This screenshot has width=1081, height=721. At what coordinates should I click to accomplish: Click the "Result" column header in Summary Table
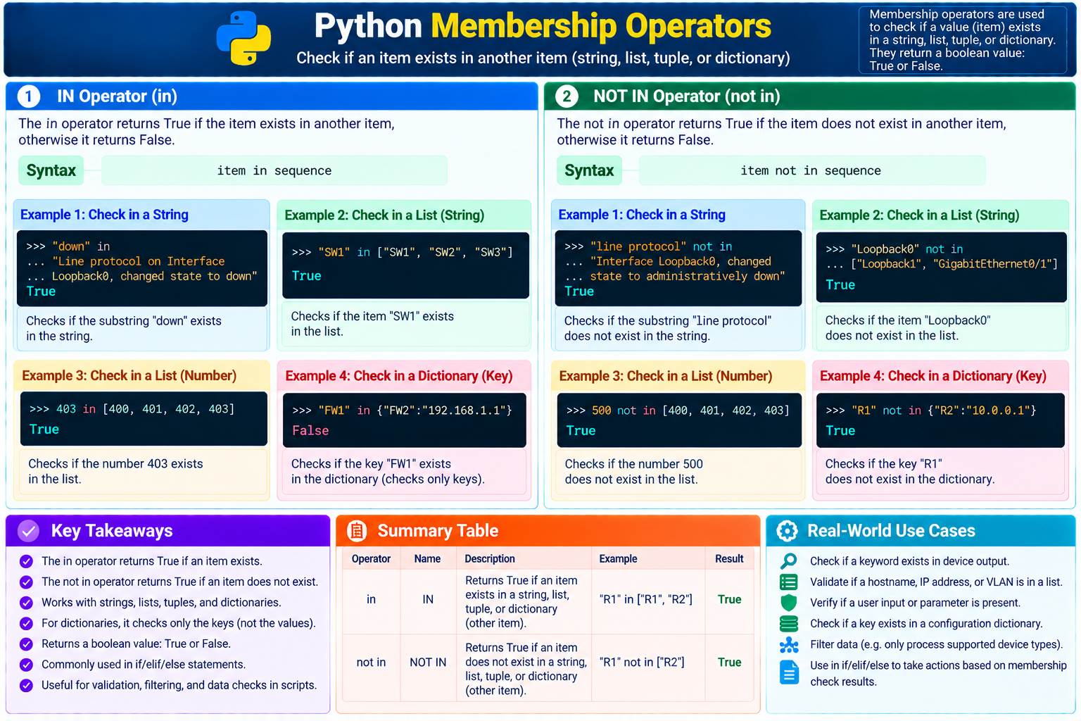coord(729,558)
